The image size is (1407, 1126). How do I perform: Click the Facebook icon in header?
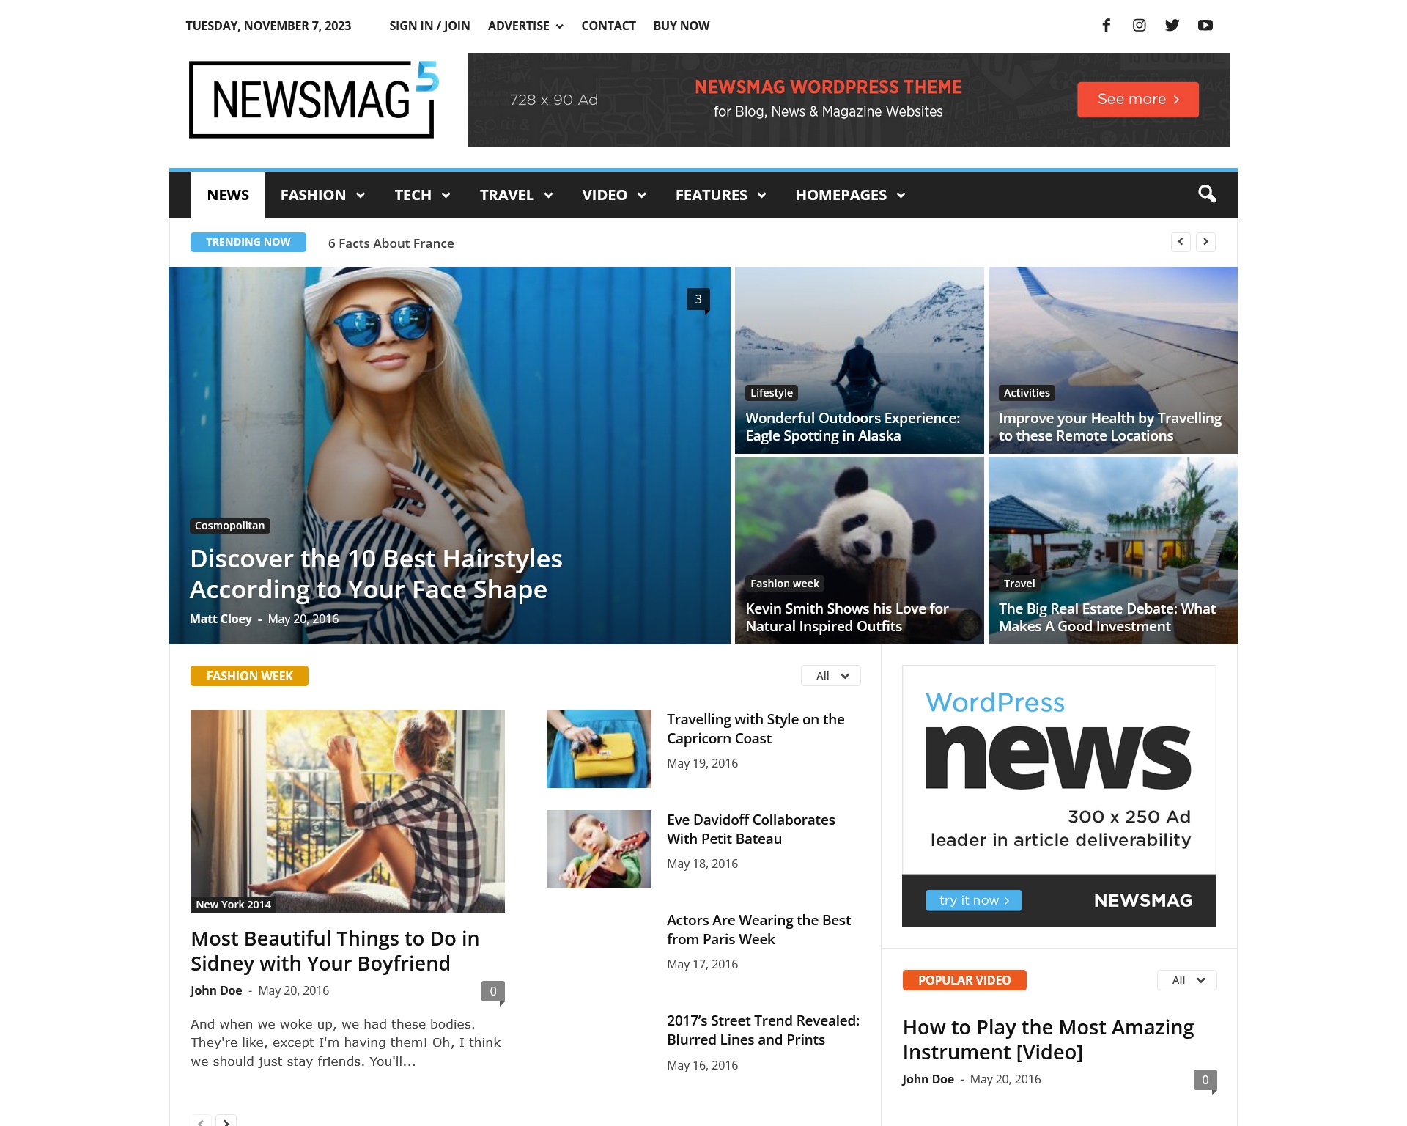pyautogui.click(x=1105, y=25)
